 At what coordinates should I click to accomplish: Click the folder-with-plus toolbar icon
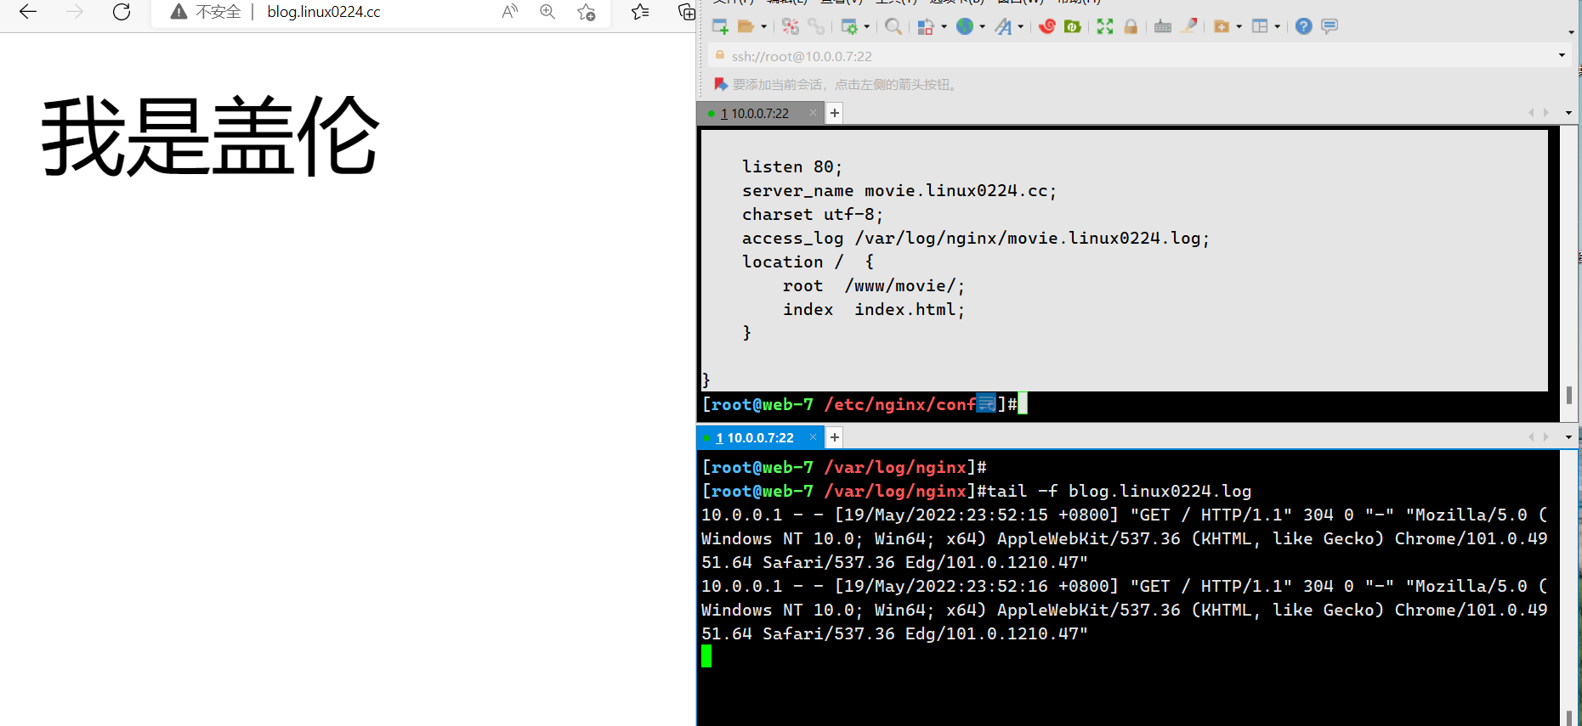pyautogui.click(x=1222, y=26)
